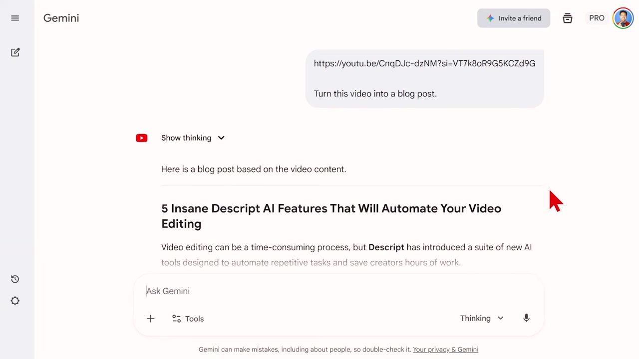
Task: Click the '5 Insane Descript AI Features' heading
Action: pos(331,216)
